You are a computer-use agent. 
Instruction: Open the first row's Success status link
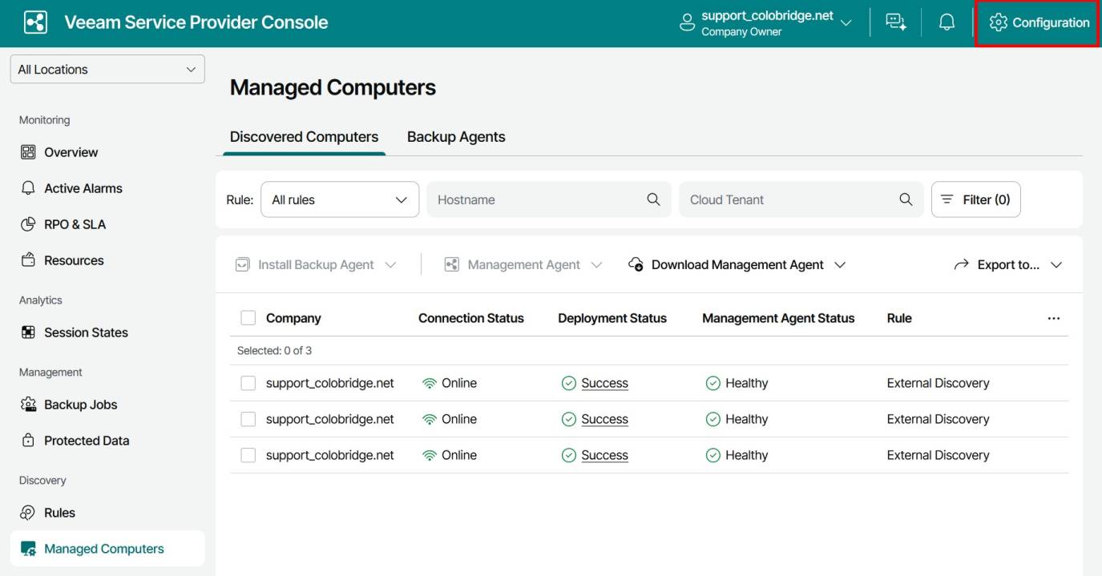(x=604, y=383)
